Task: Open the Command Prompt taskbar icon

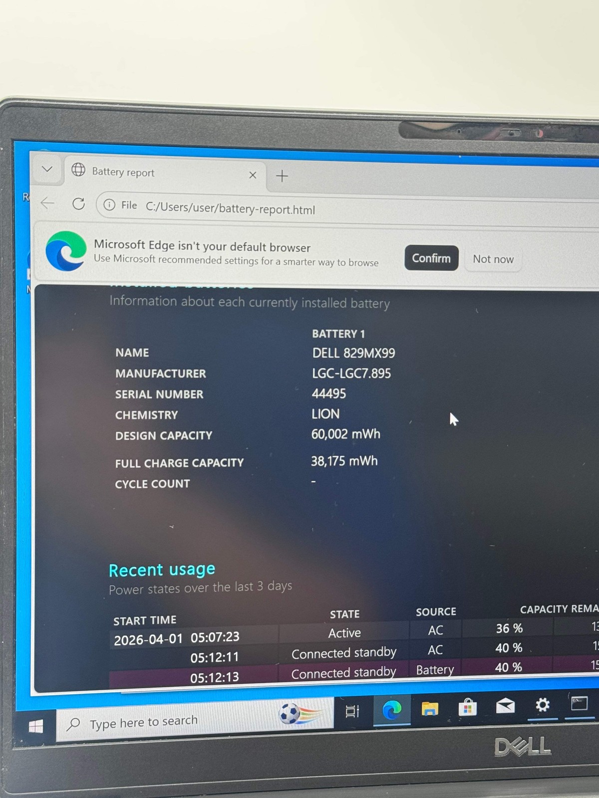Action: 580,703
